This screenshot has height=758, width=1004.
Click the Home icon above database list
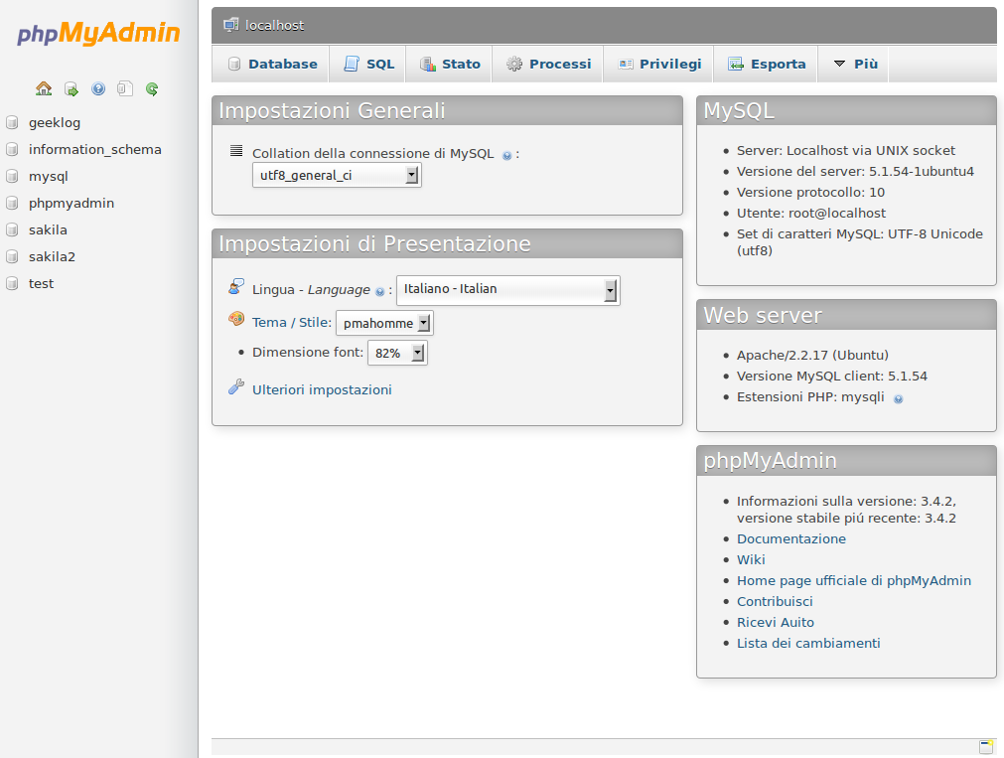(x=44, y=88)
